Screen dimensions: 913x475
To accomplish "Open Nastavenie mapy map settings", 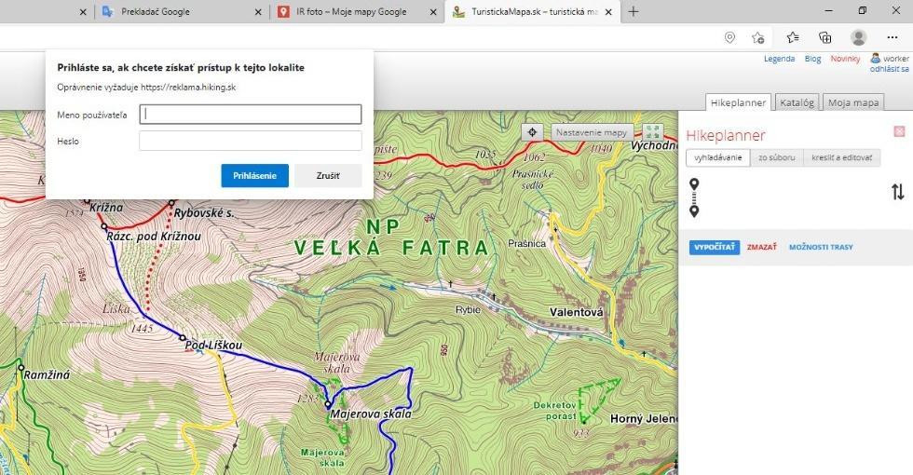I will pos(592,132).
